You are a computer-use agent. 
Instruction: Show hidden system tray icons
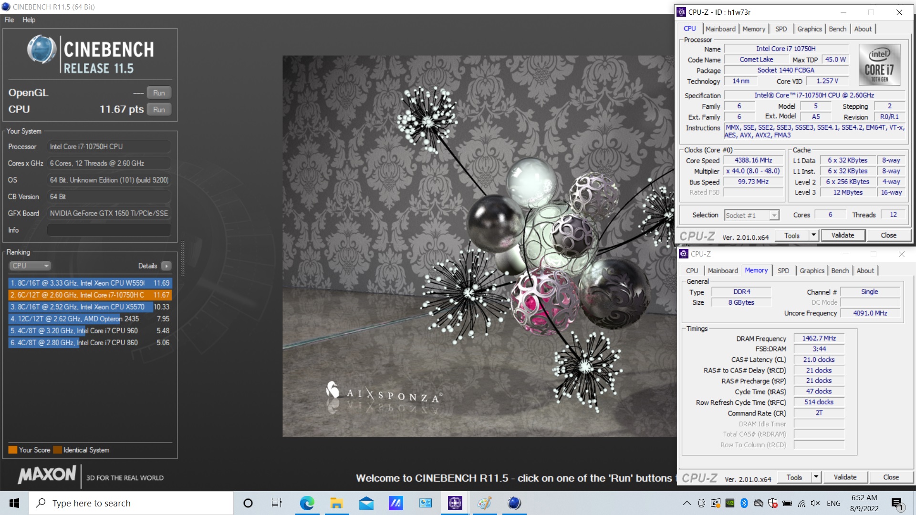coord(687,503)
